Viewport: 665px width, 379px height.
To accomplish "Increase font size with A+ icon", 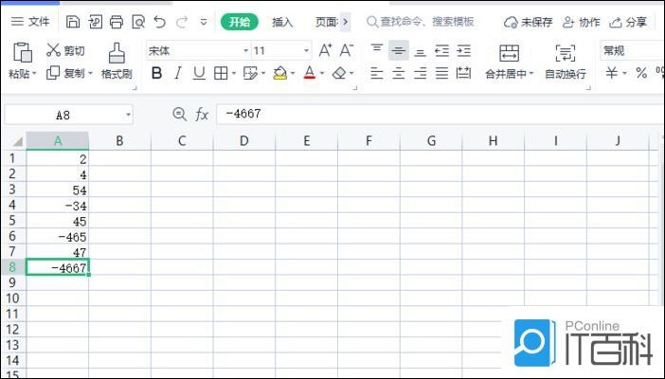I will [325, 50].
